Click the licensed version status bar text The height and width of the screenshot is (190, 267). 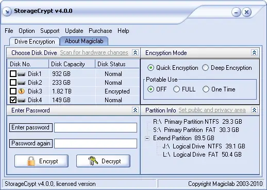(x=50, y=184)
